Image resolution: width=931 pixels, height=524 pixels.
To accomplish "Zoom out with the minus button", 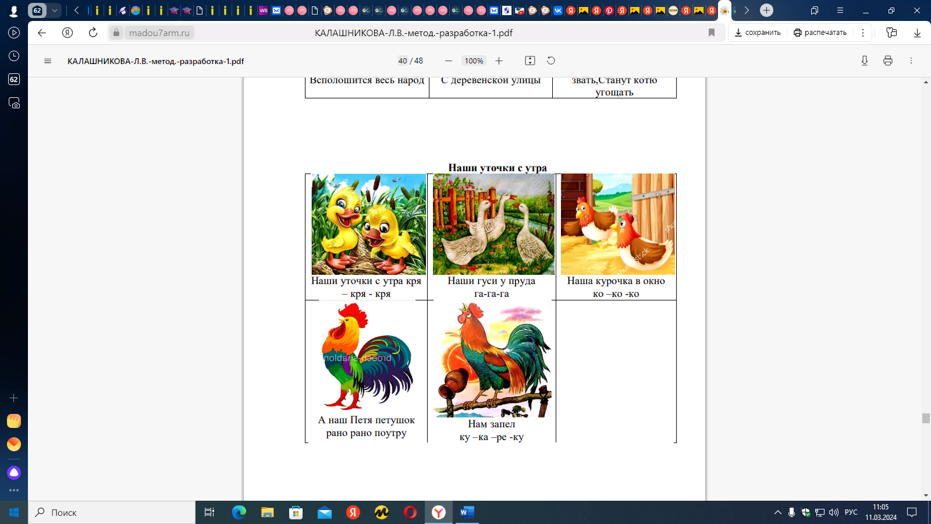I will point(448,61).
